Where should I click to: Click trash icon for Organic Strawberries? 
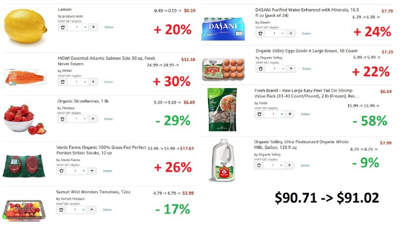[x=62, y=119]
